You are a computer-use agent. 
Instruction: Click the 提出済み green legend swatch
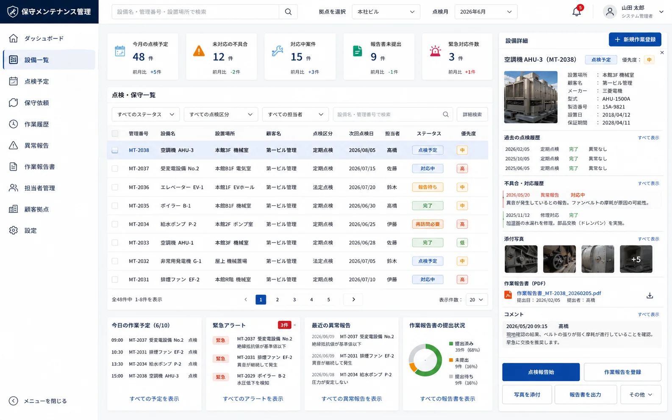pyautogui.click(x=451, y=344)
